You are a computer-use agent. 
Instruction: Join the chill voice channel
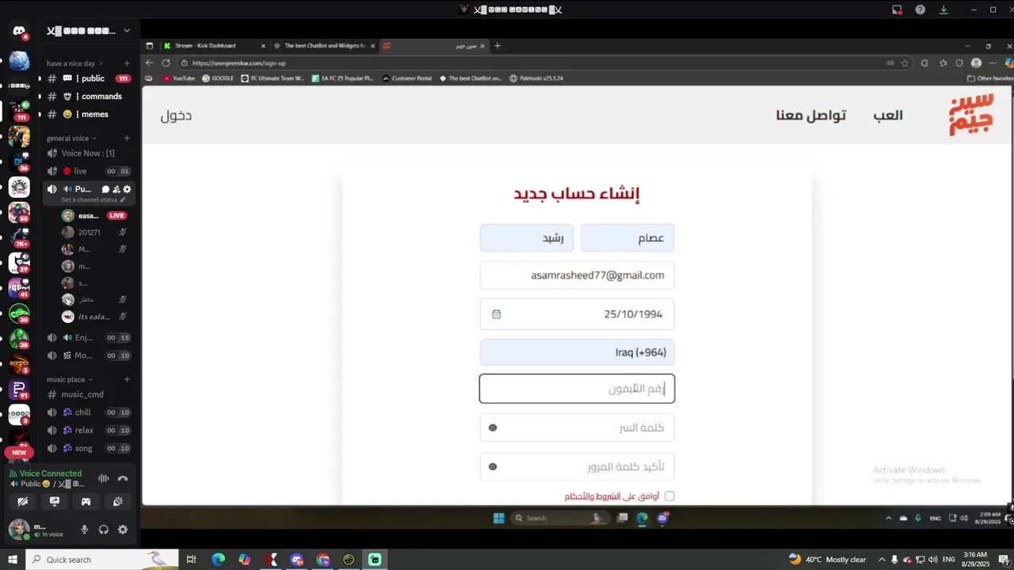point(87,412)
